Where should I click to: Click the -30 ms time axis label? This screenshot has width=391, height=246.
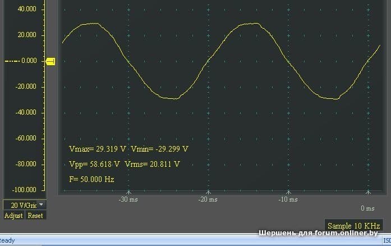point(128,199)
